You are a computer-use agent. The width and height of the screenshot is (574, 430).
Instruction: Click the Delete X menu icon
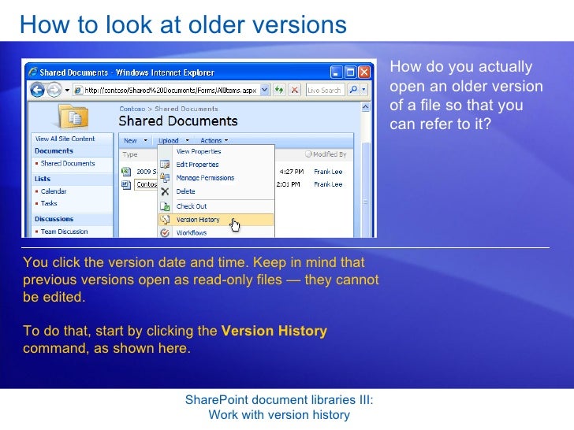click(165, 191)
